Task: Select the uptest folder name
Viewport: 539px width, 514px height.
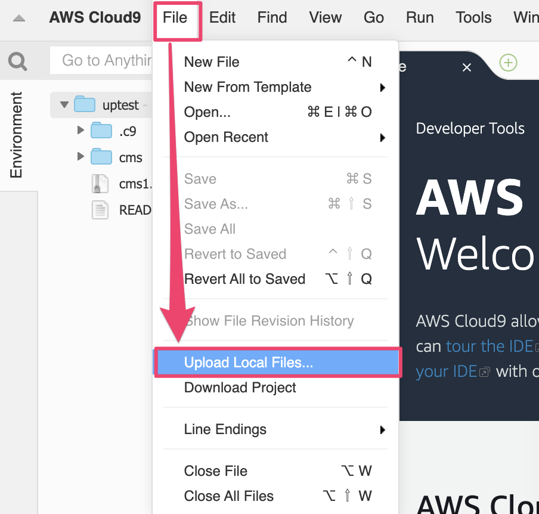Action: pos(120,105)
